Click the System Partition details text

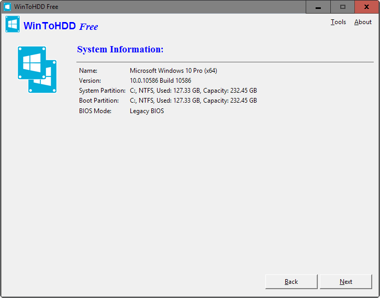193,91
